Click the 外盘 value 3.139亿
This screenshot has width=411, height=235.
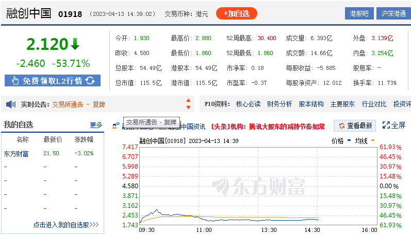tap(382, 38)
